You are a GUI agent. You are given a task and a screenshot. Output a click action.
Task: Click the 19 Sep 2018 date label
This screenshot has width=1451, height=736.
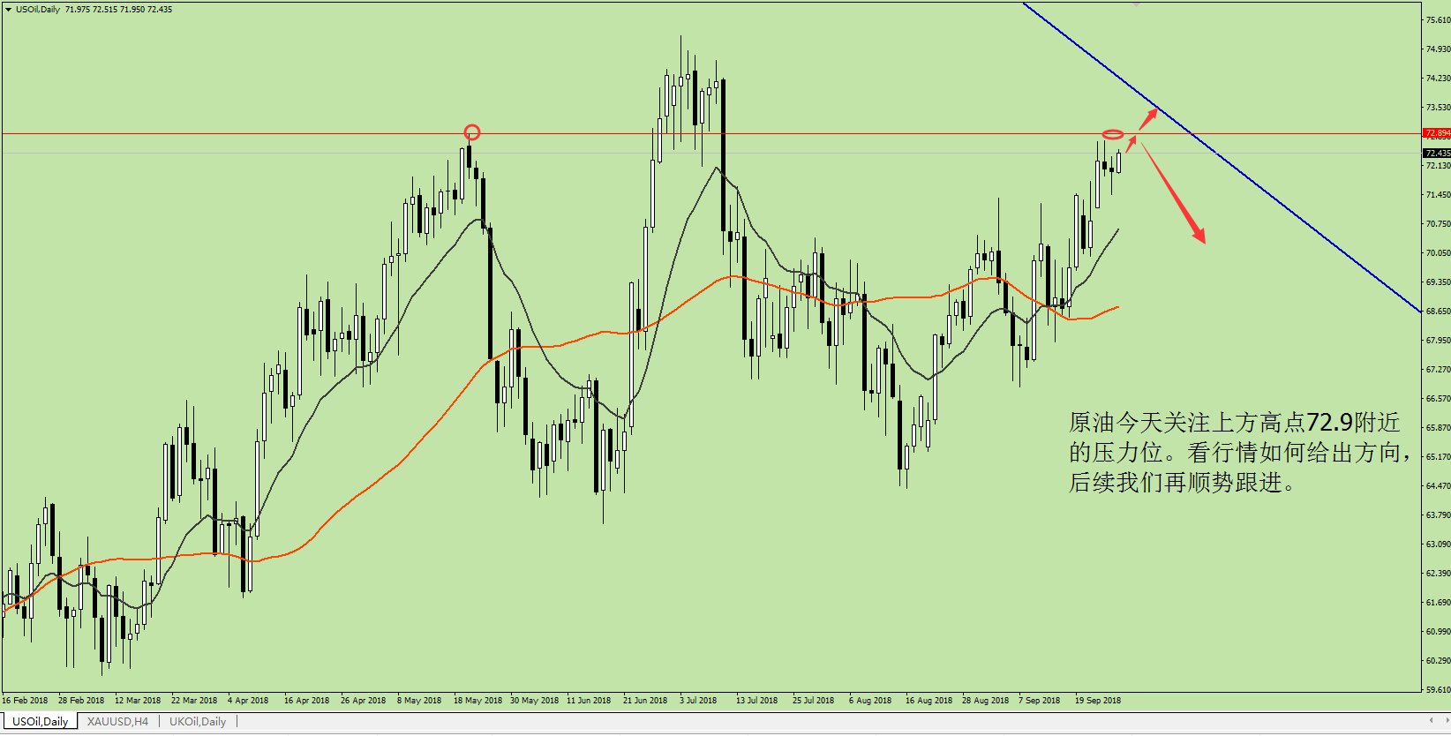coord(1098,701)
